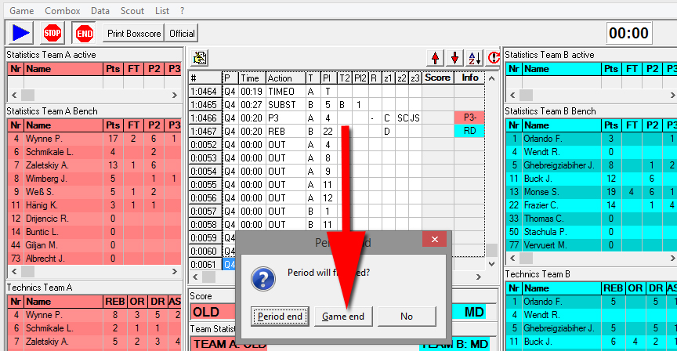This screenshot has width=677, height=351.
Task: Move entry down with the red down arrow
Action: coord(454,58)
